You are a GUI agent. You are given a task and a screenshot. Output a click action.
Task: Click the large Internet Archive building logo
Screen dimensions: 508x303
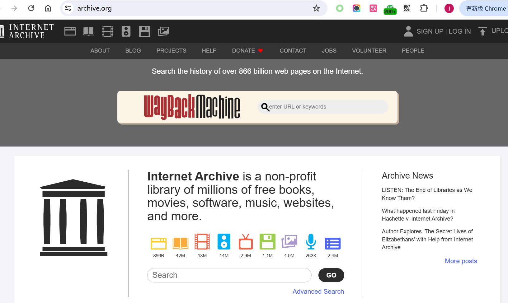click(x=73, y=217)
